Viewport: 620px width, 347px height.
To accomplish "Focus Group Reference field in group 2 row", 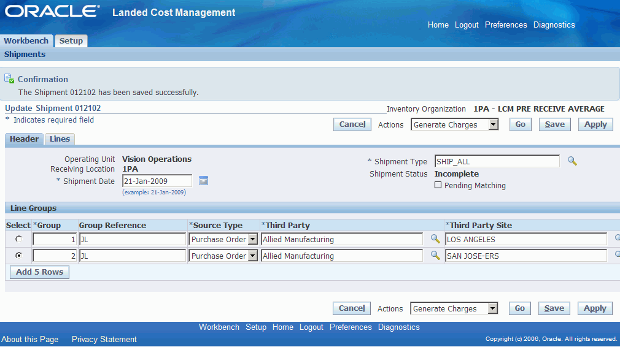I will tap(133, 256).
